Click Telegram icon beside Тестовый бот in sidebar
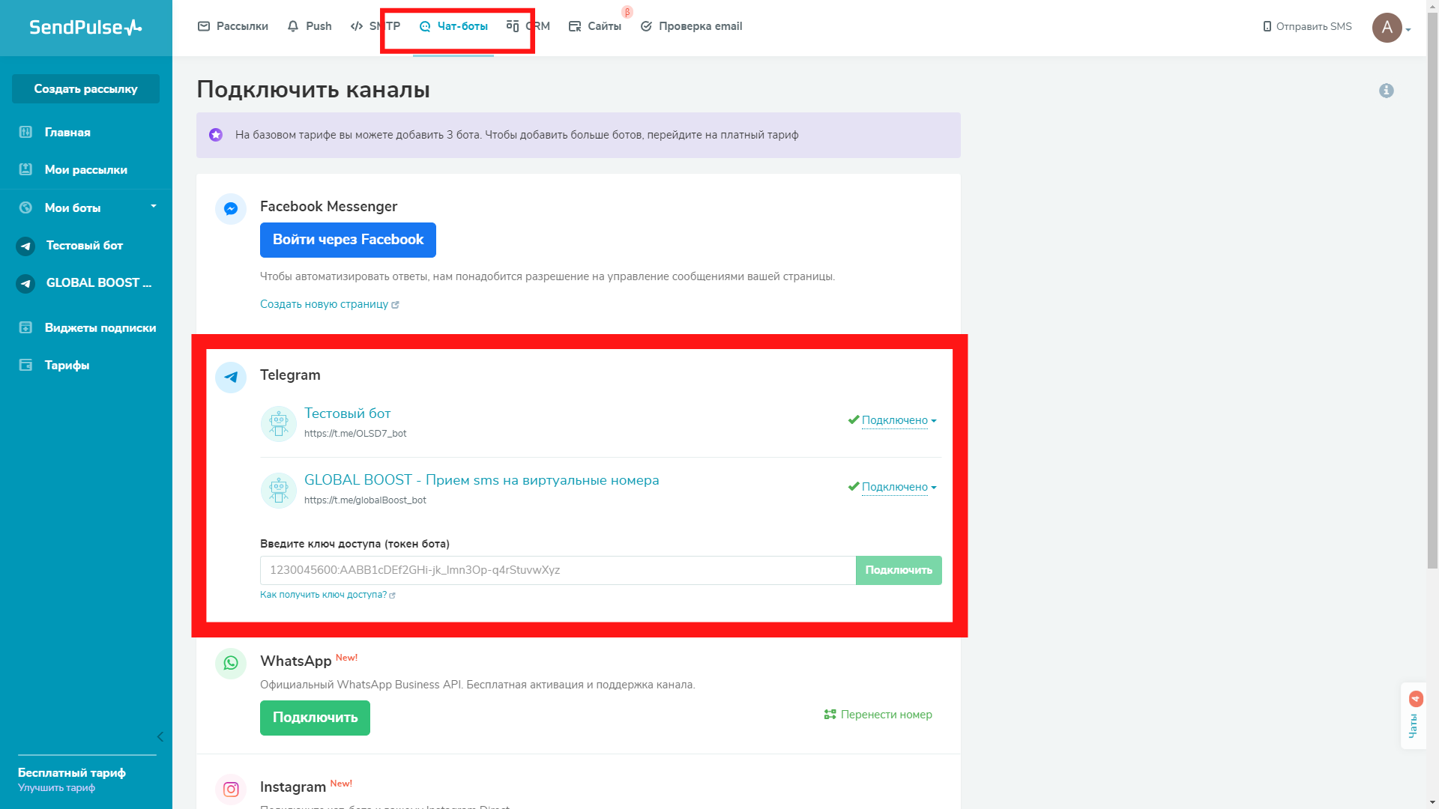This screenshot has height=809, width=1439. pyautogui.click(x=25, y=246)
